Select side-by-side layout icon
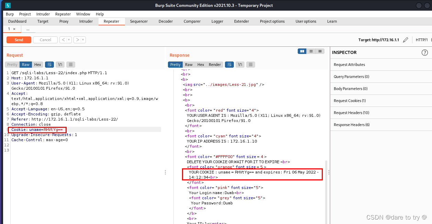 (x=302, y=51)
